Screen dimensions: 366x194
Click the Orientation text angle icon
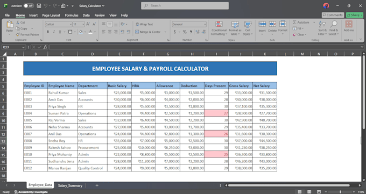tap(123, 24)
